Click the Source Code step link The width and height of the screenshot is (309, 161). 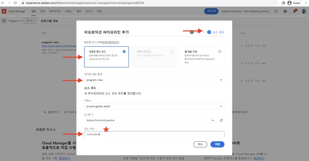[x=218, y=32]
